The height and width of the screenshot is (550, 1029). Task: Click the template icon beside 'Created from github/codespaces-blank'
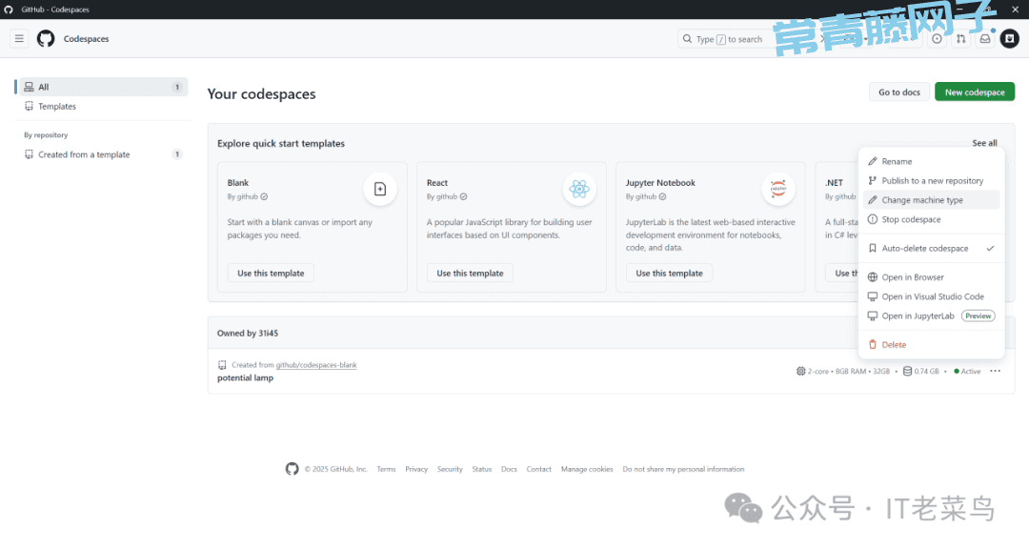pyautogui.click(x=222, y=365)
